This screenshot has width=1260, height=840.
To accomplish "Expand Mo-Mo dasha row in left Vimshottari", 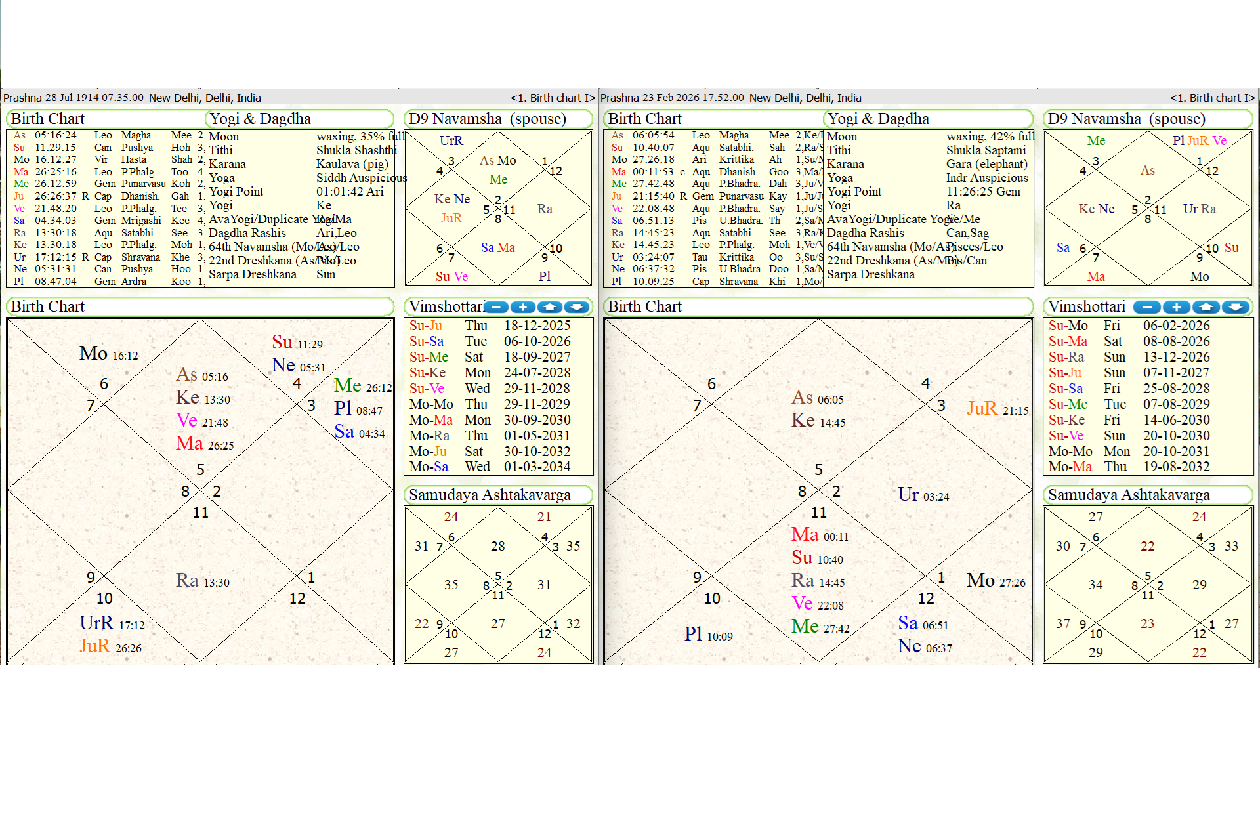I will (431, 404).
